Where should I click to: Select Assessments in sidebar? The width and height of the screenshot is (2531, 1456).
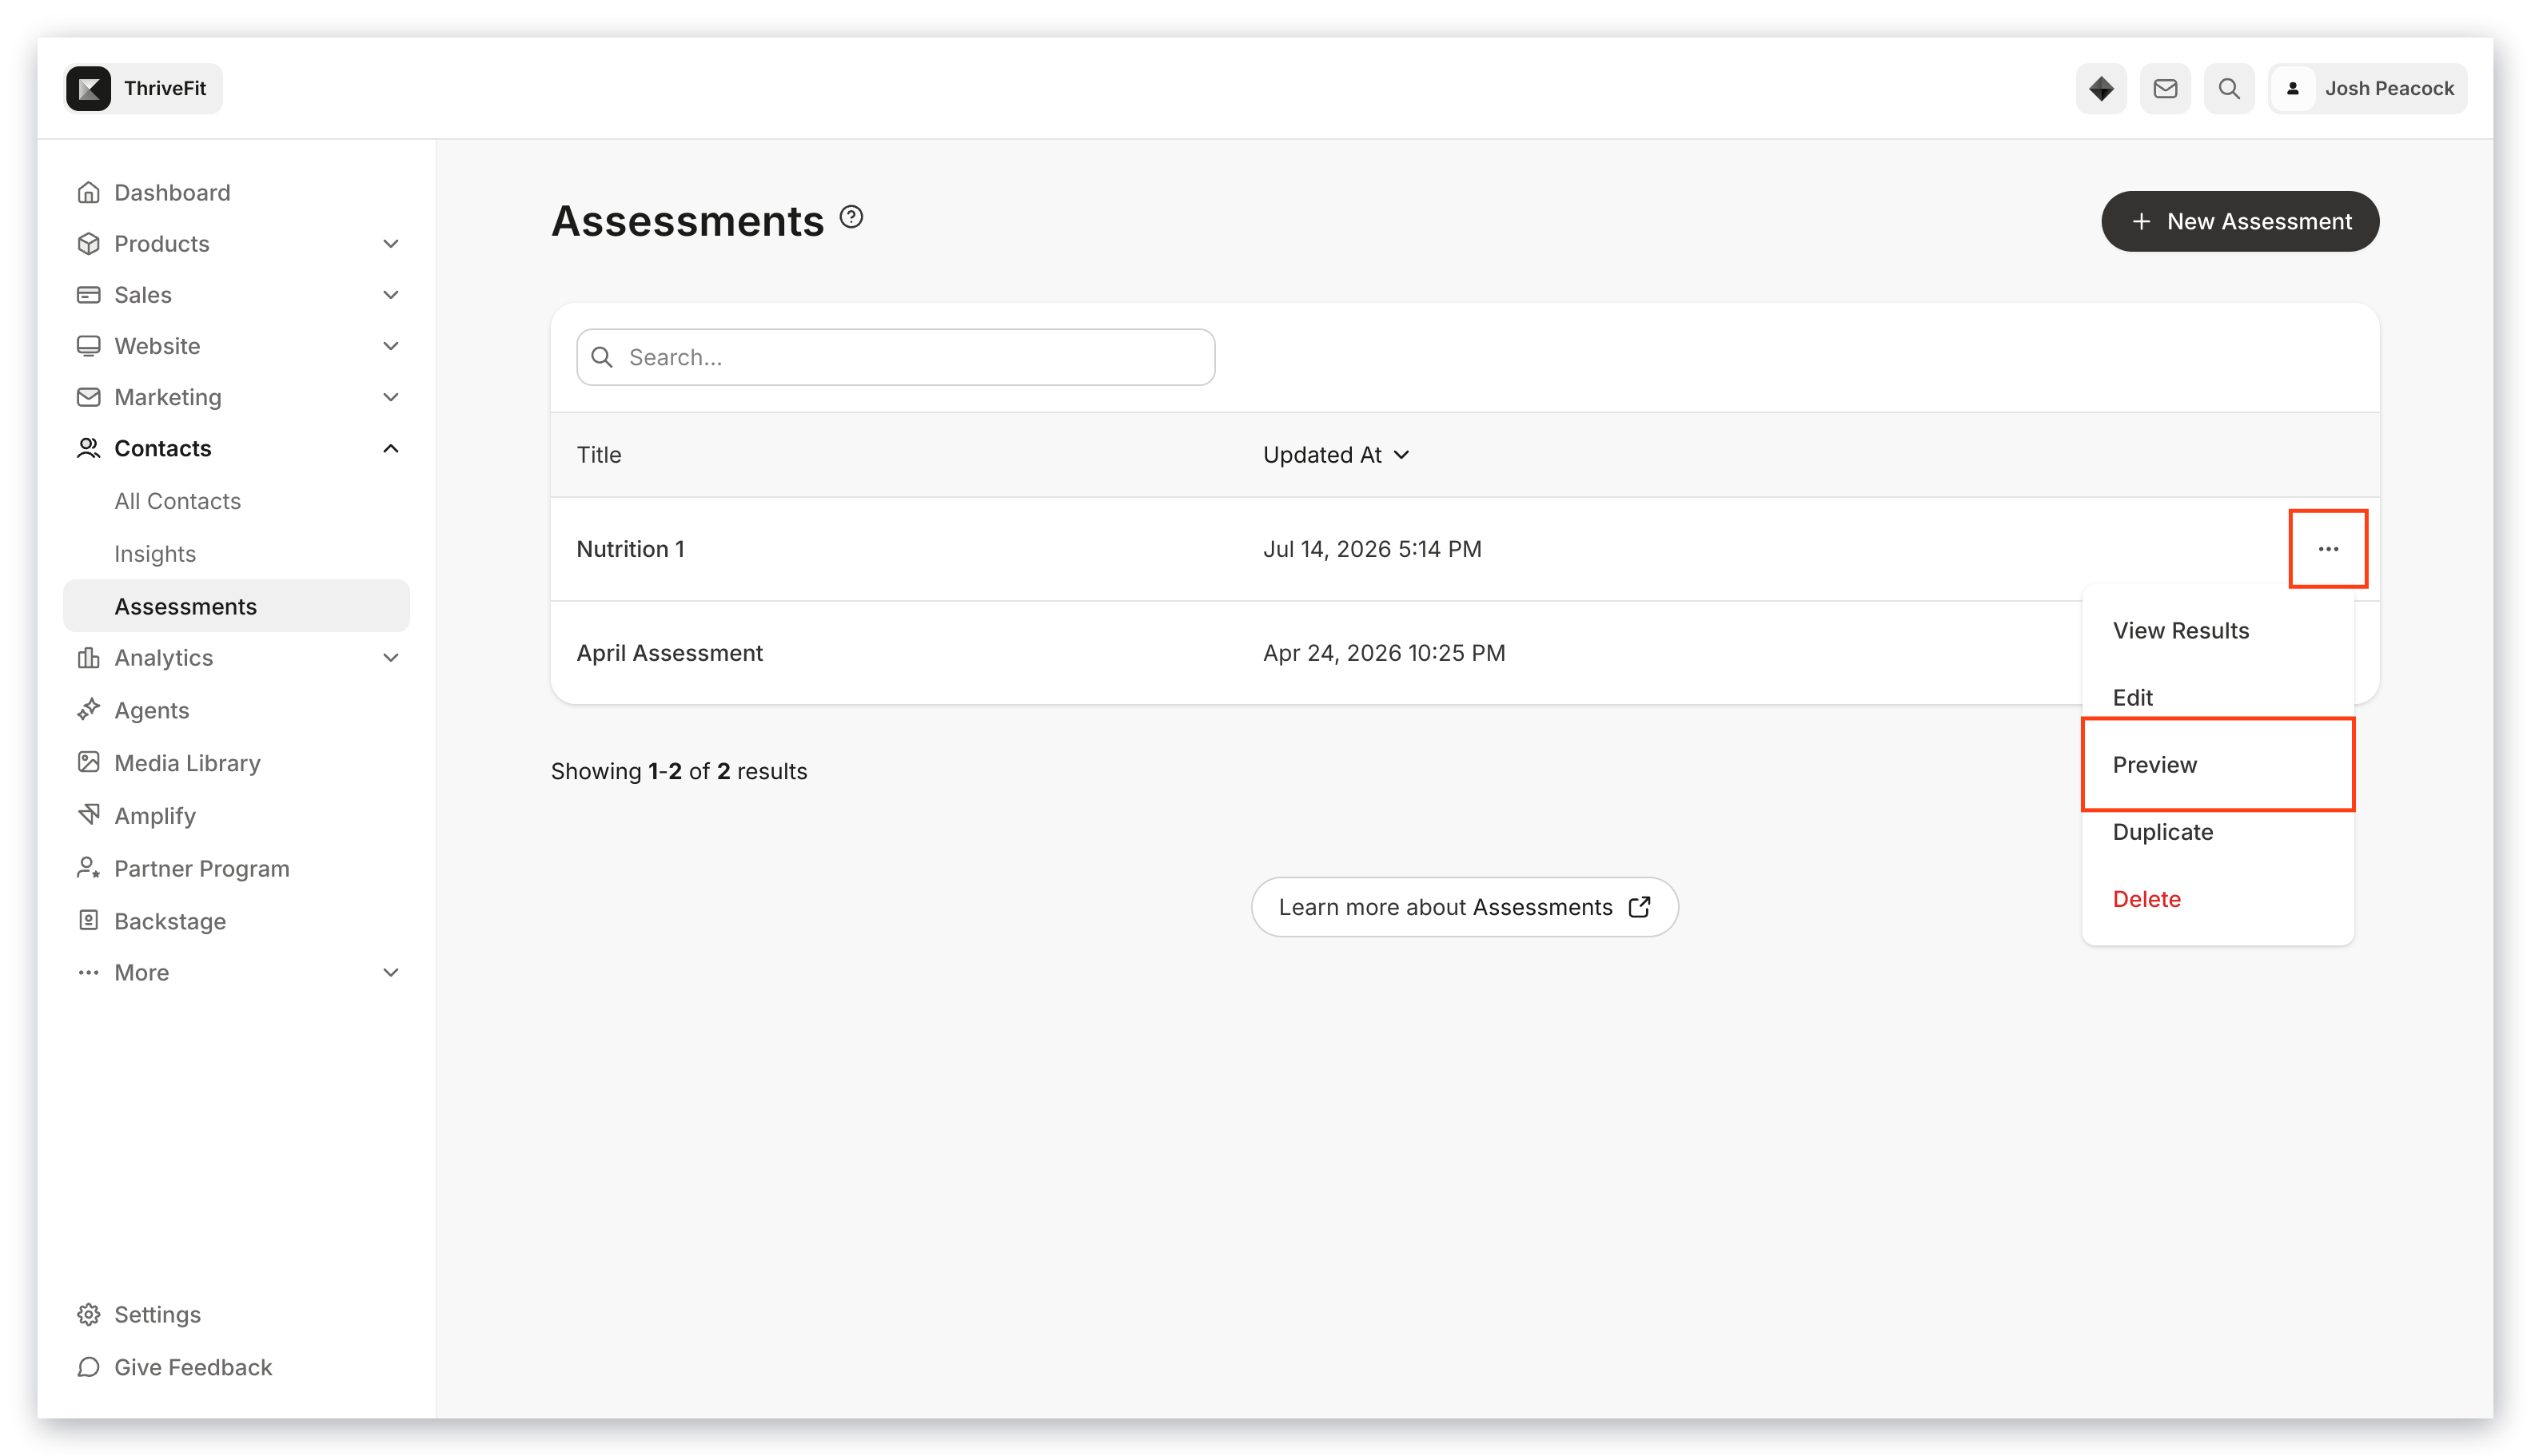point(236,606)
